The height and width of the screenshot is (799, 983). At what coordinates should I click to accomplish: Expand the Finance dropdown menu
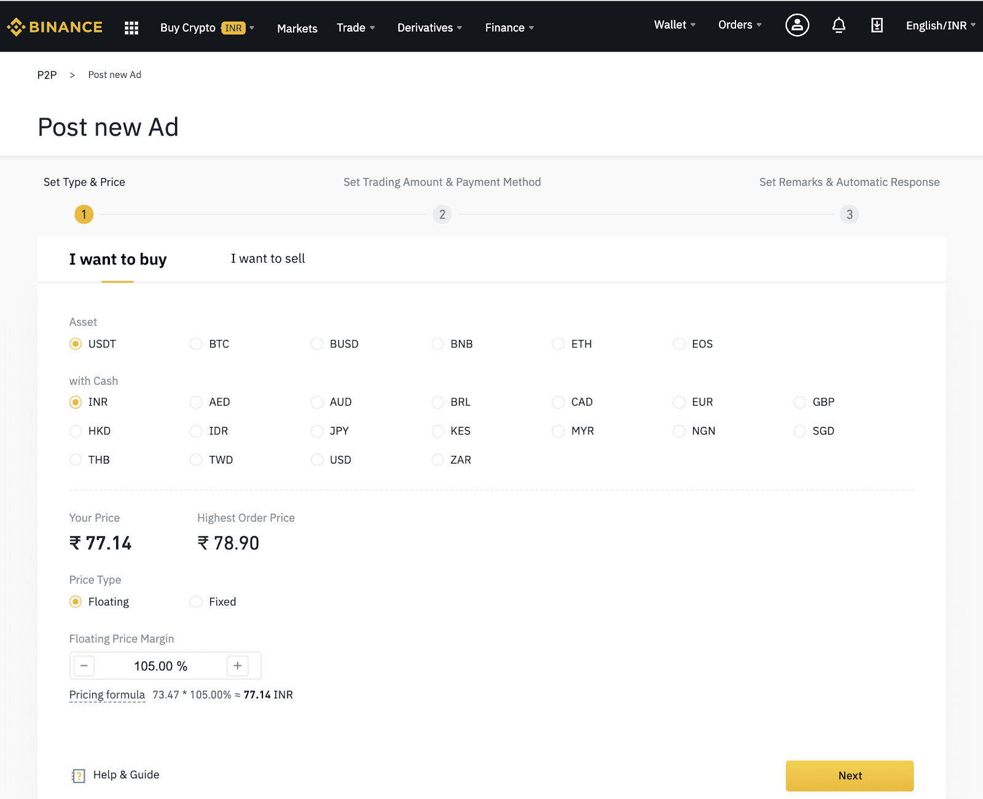pos(509,28)
